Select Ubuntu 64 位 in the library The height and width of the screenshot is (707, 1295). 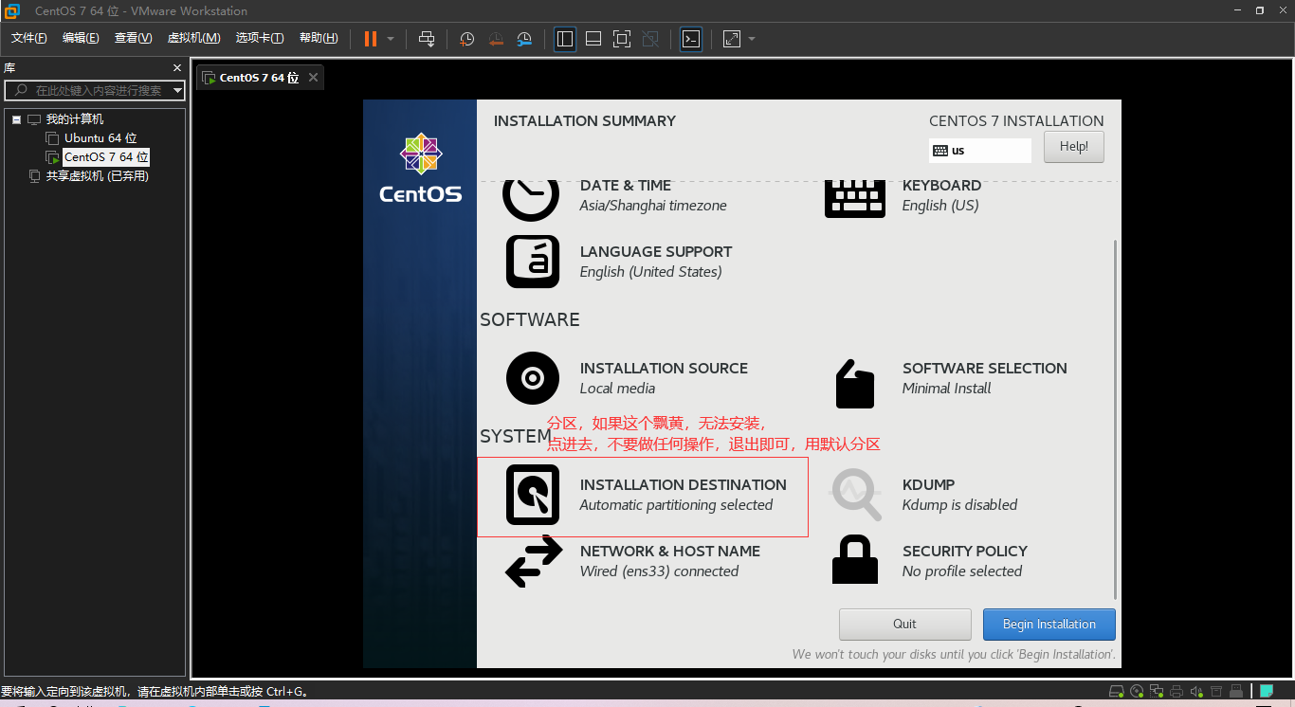click(x=100, y=138)
